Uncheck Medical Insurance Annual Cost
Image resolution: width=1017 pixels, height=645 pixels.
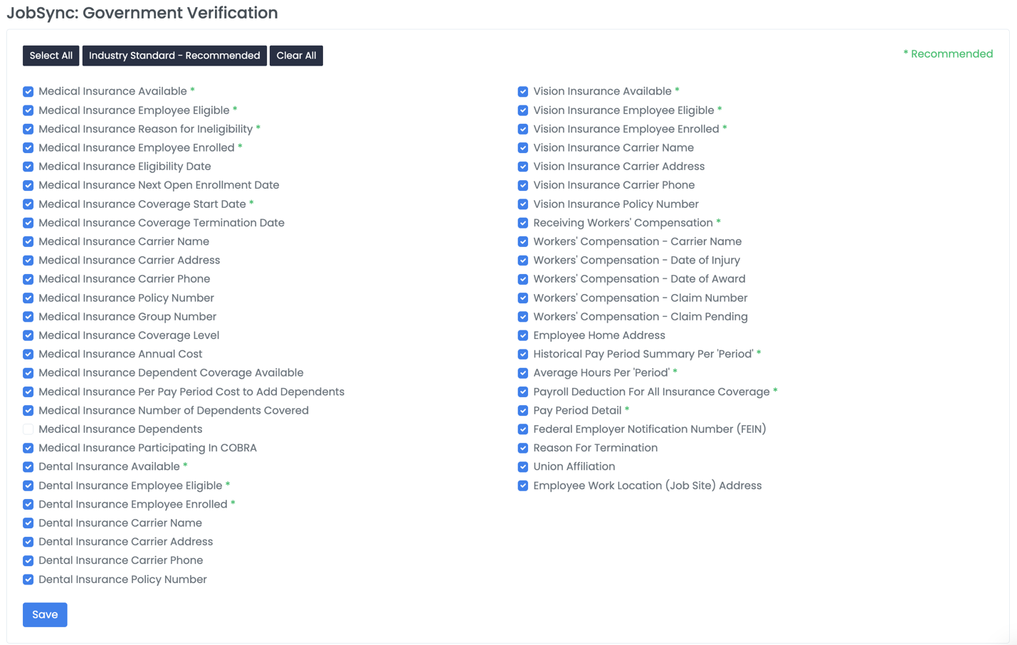pos(28,355)
